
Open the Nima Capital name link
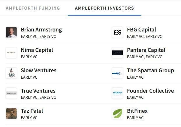(x=37, y=50)
